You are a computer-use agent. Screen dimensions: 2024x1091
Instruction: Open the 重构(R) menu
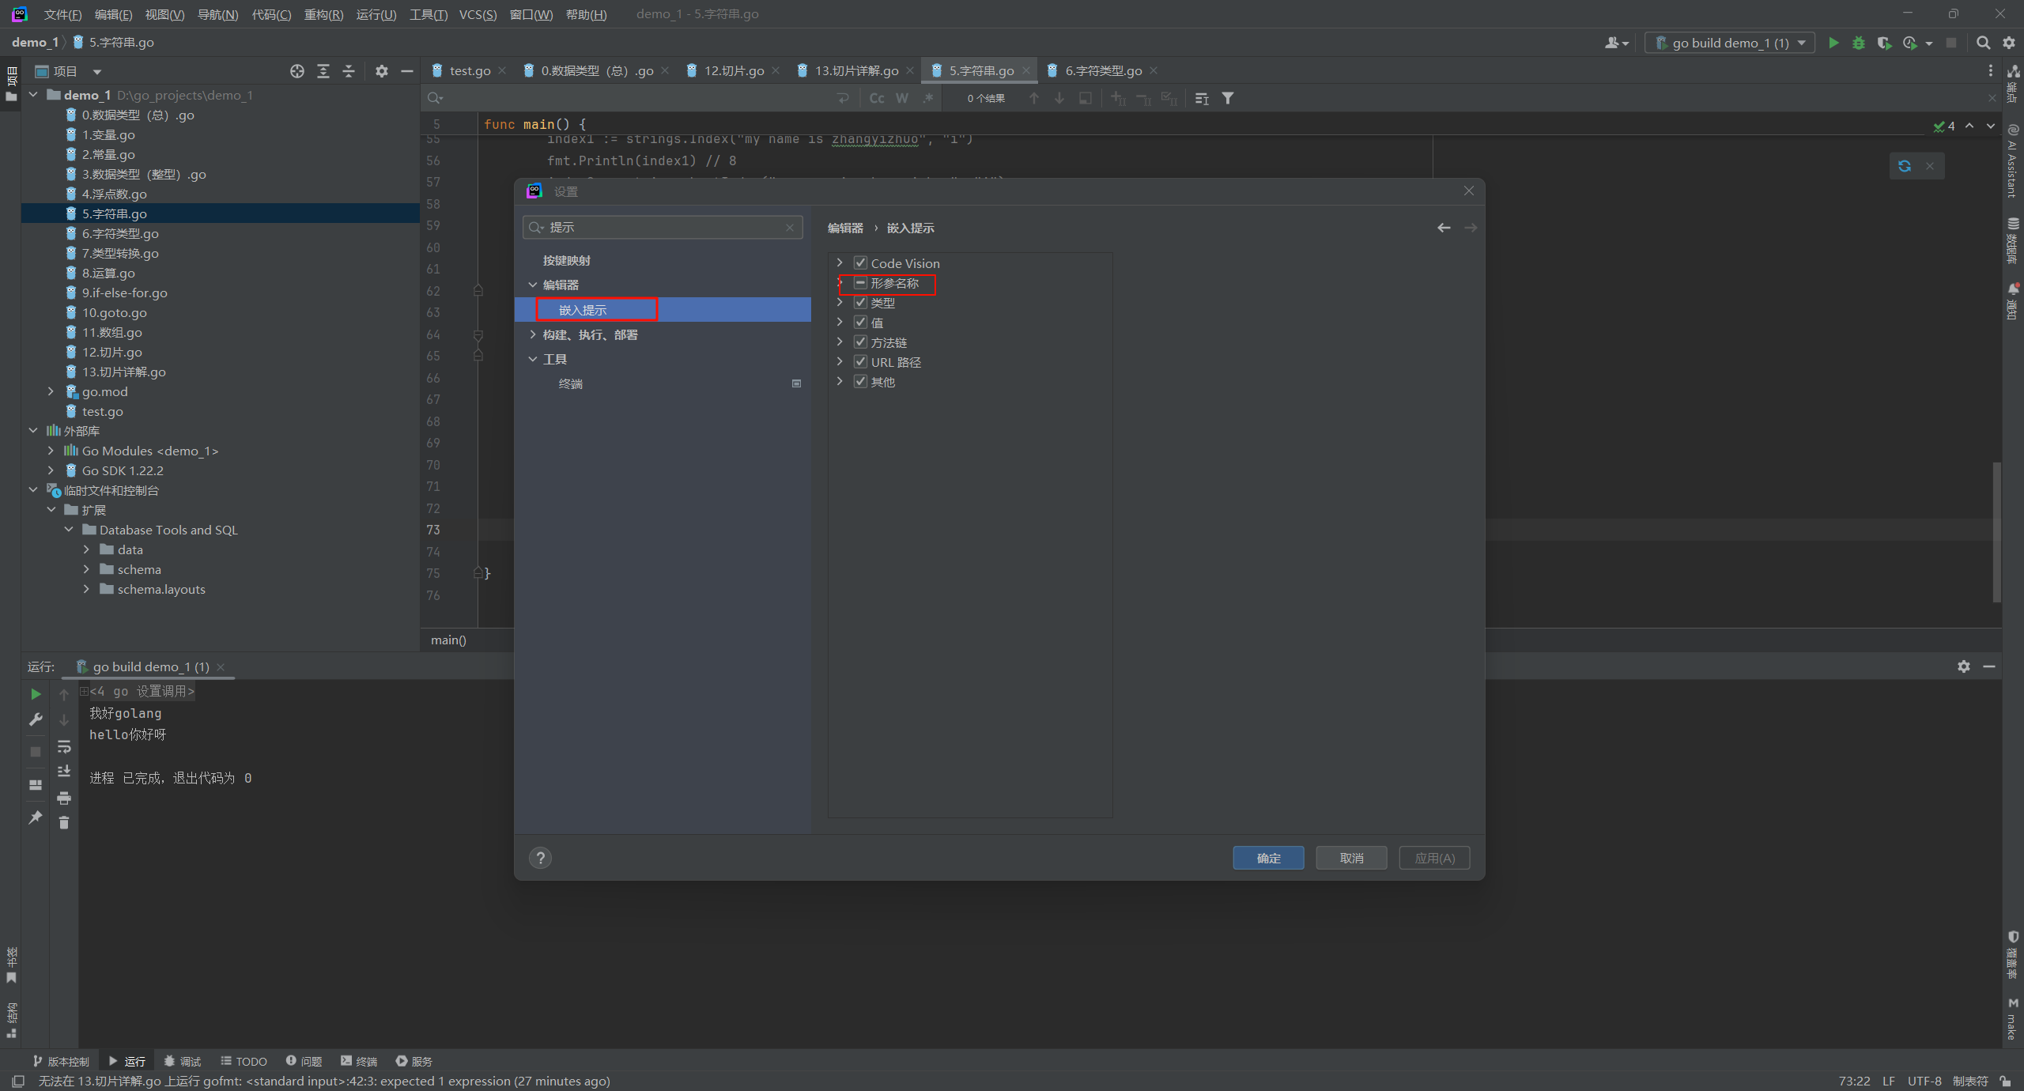point(323,14)
